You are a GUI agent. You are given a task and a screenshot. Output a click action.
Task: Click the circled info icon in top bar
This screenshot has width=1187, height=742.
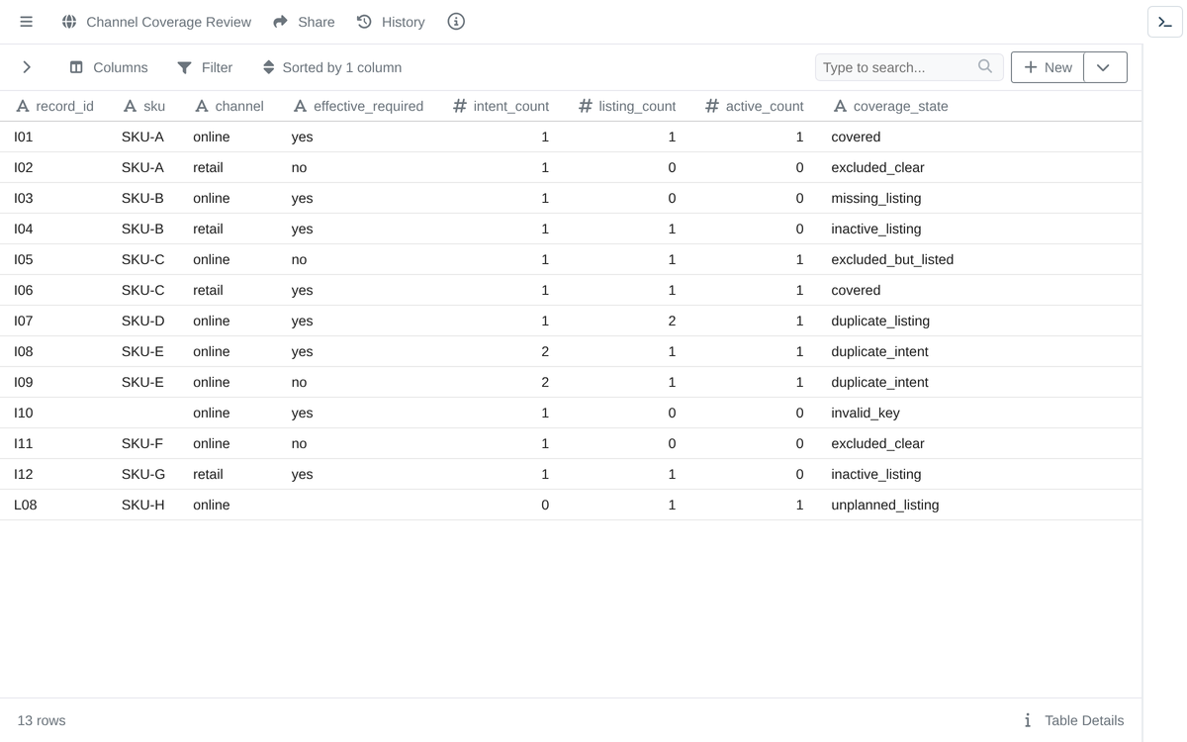tap(456, 22)
